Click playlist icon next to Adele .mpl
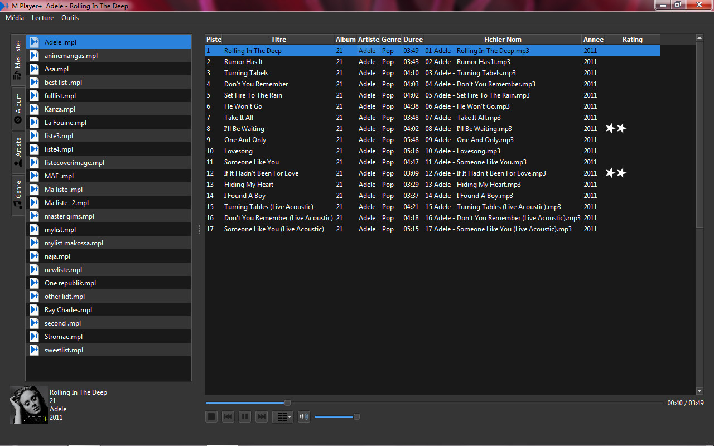 tap(34, 42)
